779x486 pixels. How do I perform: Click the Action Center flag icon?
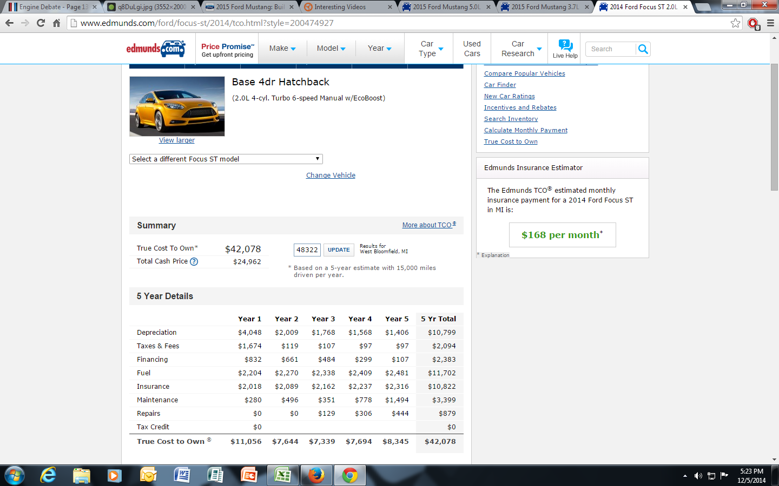tap(724, 476)
